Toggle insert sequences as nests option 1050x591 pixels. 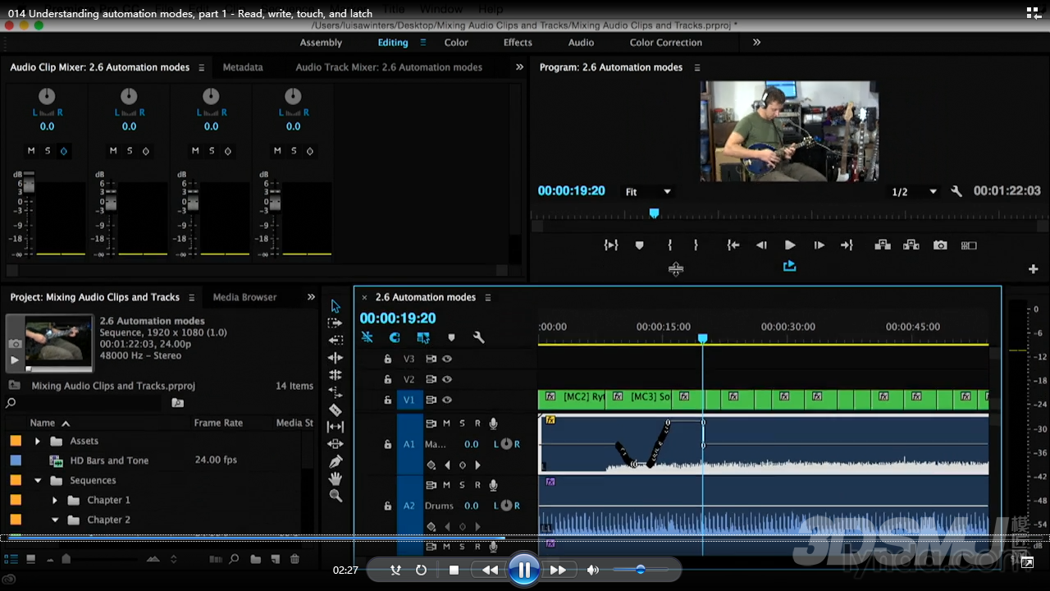(367, 337)
